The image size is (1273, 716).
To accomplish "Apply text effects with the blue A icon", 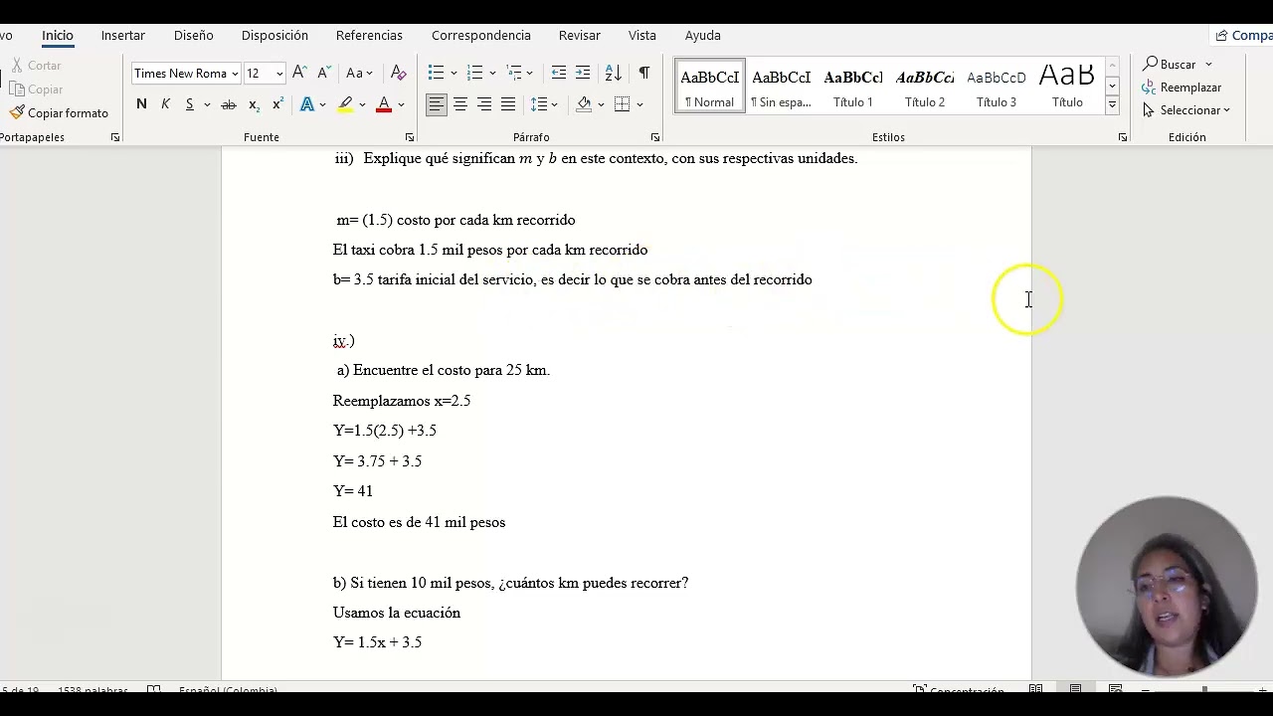I will point(307,104).
